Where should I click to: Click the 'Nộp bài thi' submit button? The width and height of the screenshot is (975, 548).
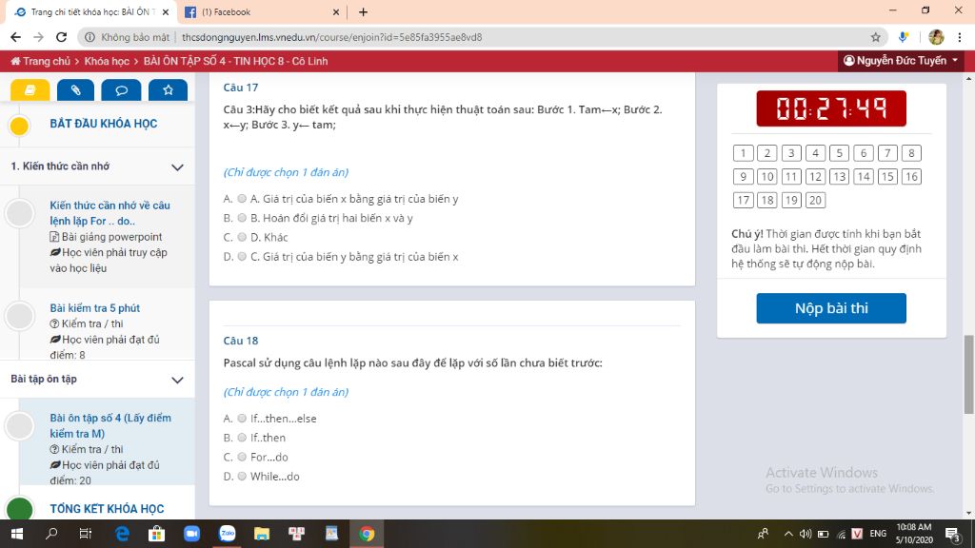click(830, 308)
